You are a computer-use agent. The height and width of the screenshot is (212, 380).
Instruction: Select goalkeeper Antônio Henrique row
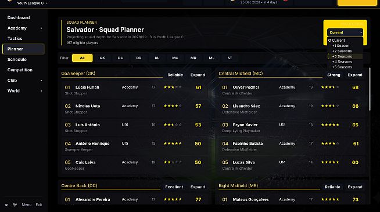(x=135, y=146)
